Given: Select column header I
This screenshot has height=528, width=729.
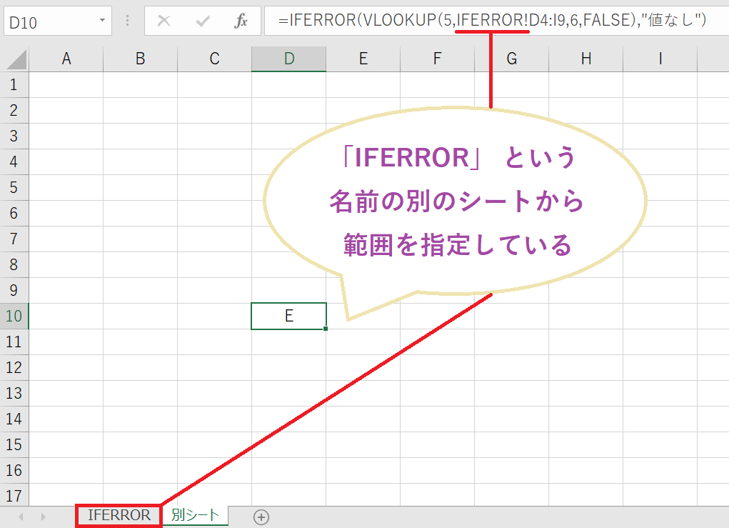Looking at the screenshot, I should pos(660,57).
